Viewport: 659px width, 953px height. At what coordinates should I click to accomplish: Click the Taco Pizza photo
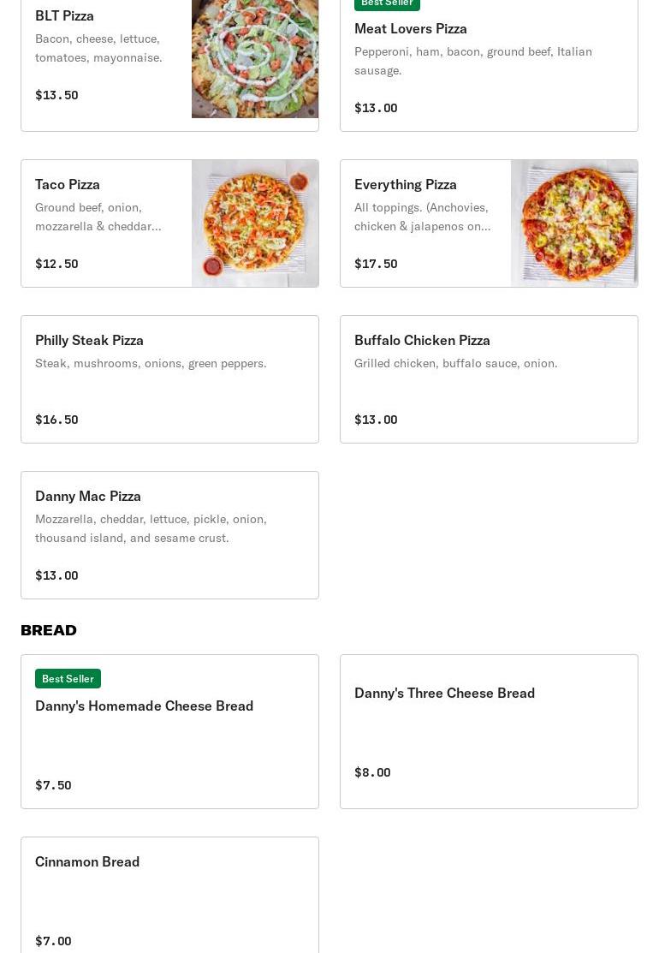(255, 223)
